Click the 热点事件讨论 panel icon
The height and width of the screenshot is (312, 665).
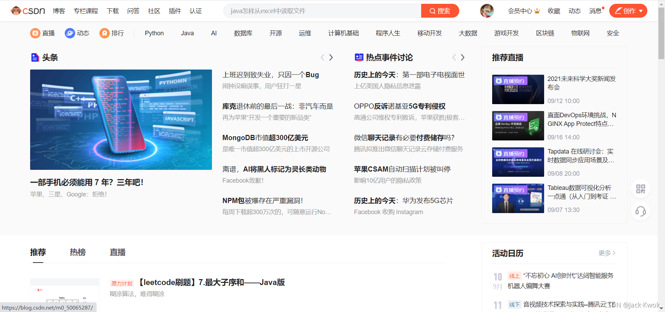[x=359, y=57]
